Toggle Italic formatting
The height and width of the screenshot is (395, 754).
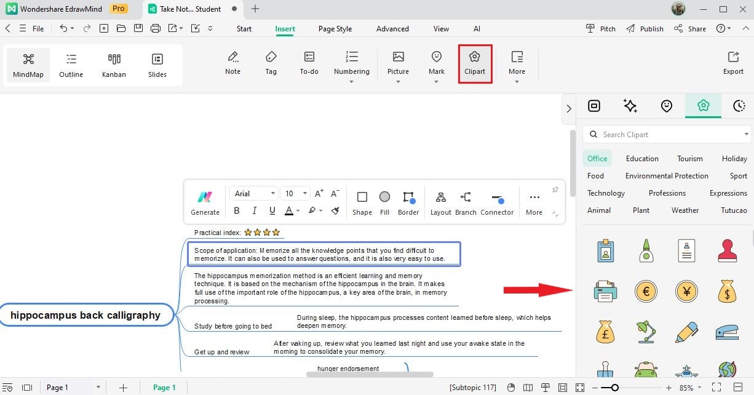pos(254,210)
